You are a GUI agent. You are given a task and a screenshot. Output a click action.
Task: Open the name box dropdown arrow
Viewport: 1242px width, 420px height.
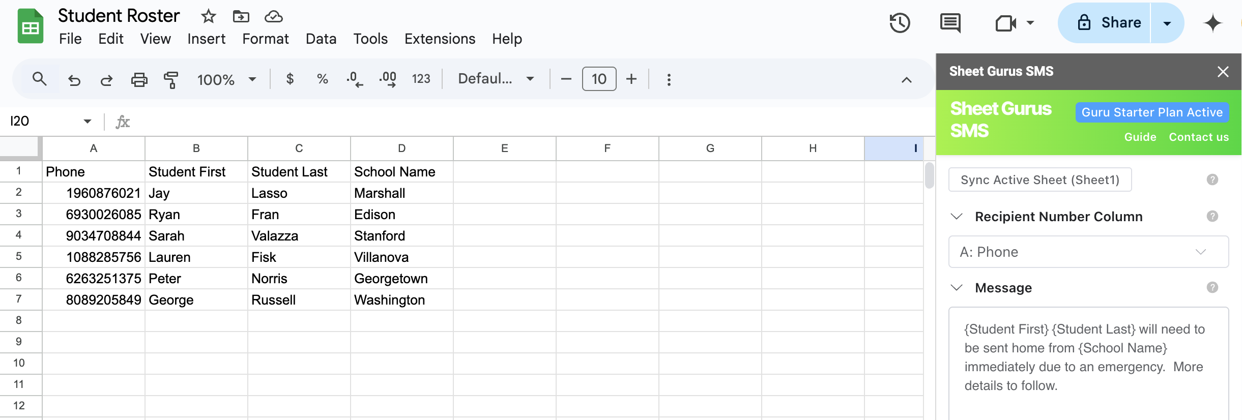coord(88,121)
